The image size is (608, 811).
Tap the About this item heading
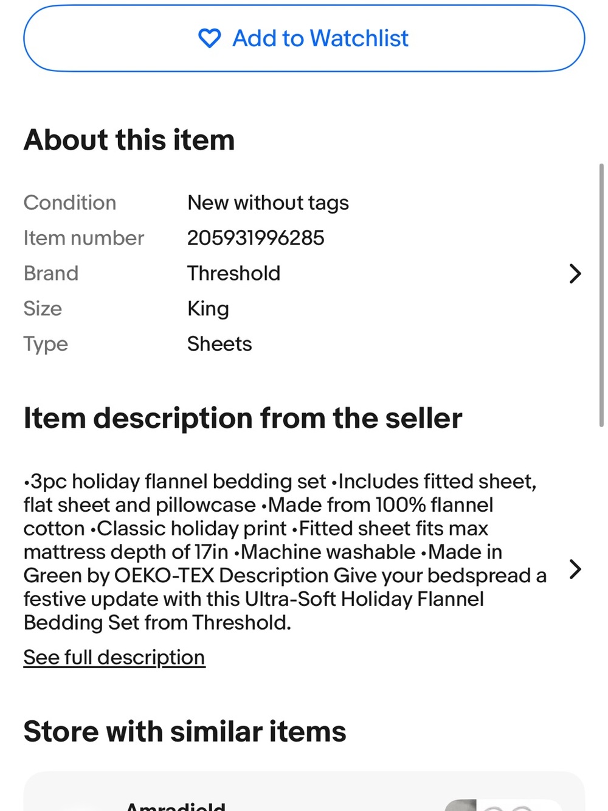129,140
